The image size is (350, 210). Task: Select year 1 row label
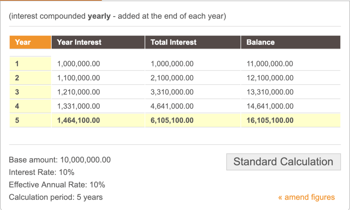17,64
